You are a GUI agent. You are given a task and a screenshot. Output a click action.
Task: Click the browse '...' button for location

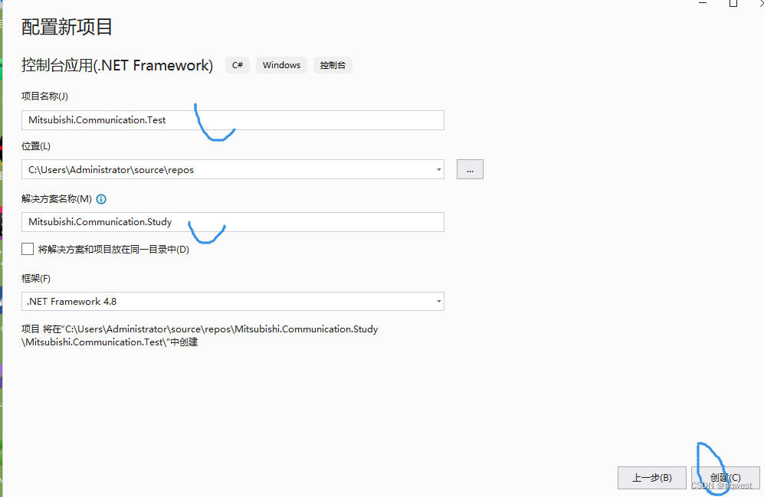pos(470,169)
